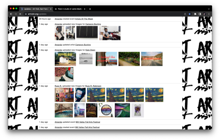Click Amanda in the updated artist row

point(58,45)
